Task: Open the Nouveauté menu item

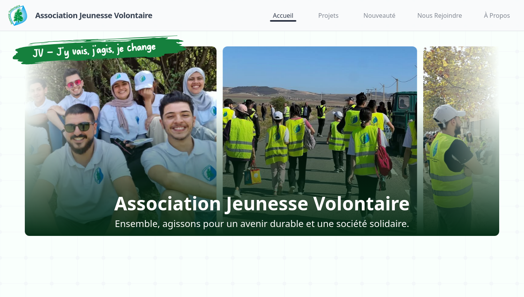Action: (379, 15)
